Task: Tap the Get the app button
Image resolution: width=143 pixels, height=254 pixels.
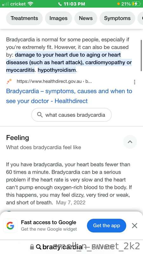Action: coord(106,225)
